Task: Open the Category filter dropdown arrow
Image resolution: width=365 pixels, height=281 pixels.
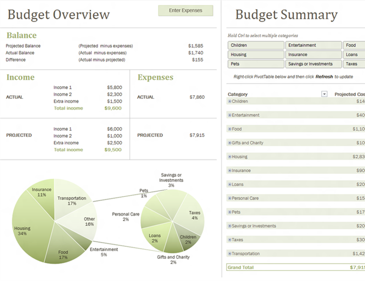Action: click(x=324, y=94)
